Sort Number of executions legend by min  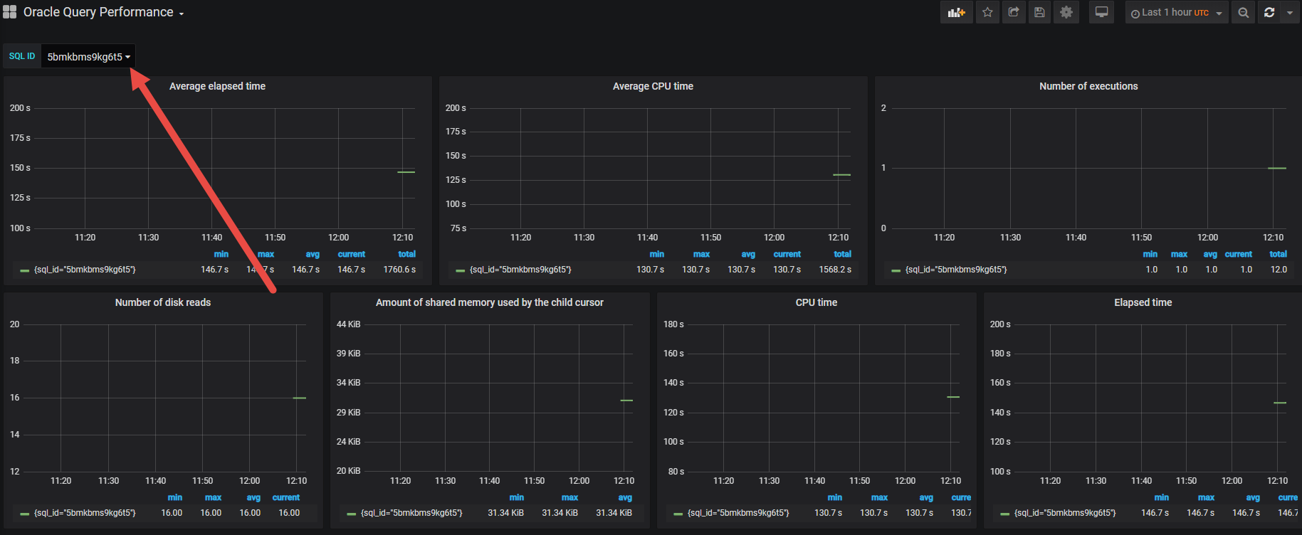pos(1150,254)
